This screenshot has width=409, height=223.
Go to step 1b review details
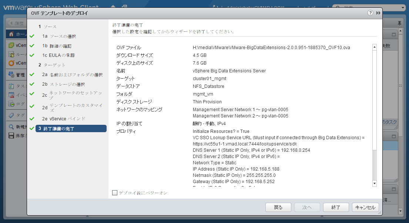57,46
